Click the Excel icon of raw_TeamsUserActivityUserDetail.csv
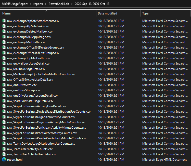 point(4,154)
